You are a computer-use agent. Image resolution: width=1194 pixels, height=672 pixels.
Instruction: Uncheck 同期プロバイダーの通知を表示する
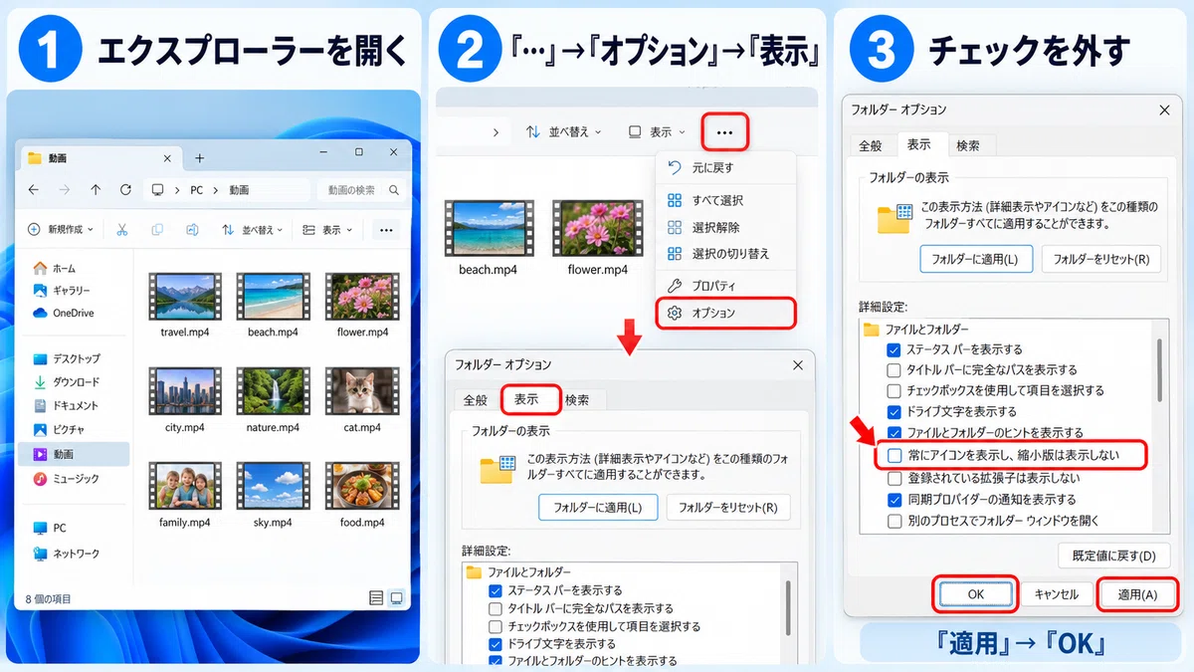[894, 499]
